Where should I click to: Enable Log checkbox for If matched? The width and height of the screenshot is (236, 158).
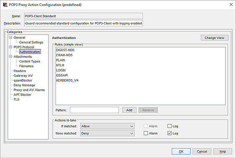point(170,126)
